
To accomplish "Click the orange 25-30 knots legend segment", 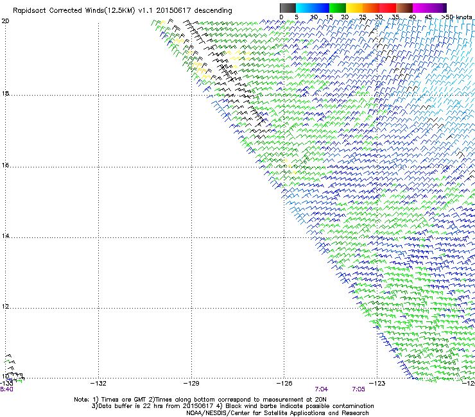I will tap(371, 8).
